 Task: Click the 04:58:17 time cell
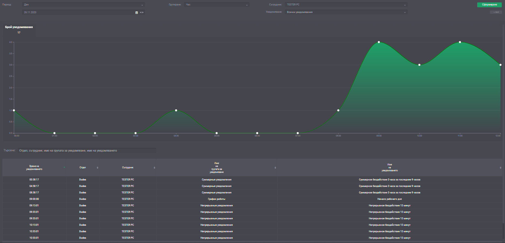click(x=34, y=186)
